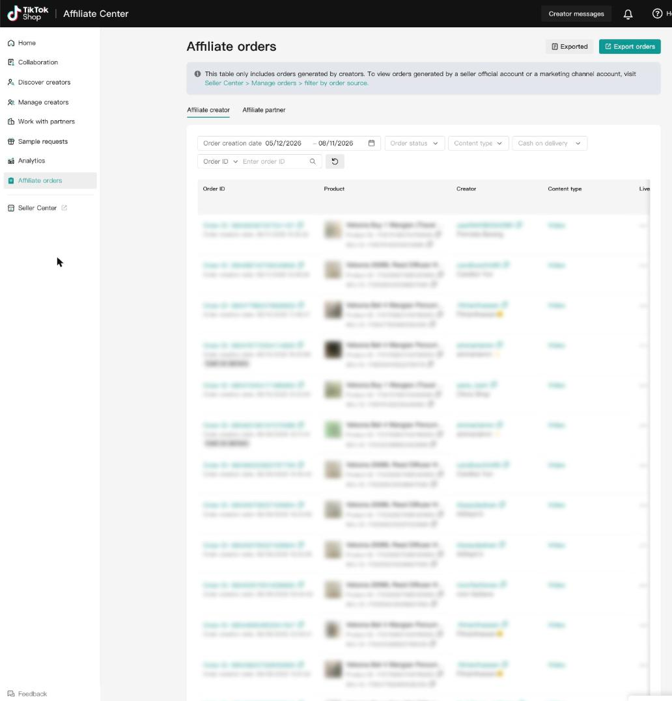Viewport: 672px width, 701px height.
Task: Click the Product column header
Action: coord(334,189)
